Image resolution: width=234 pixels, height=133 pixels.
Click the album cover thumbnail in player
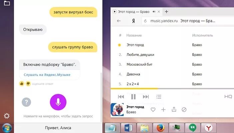(x=117, y=109)
